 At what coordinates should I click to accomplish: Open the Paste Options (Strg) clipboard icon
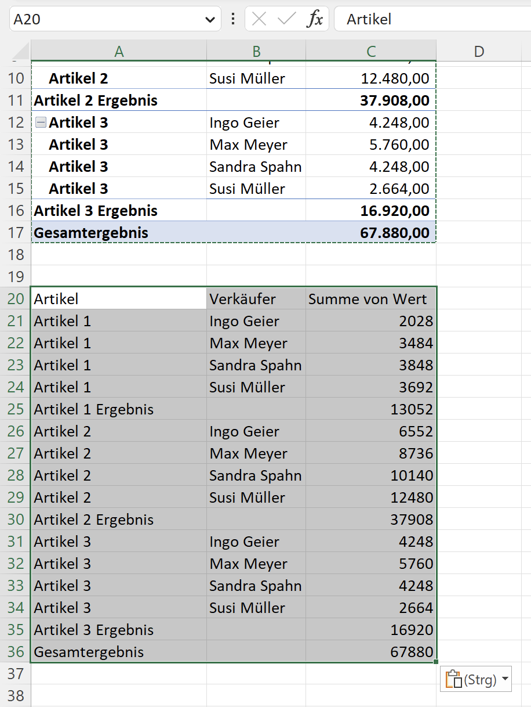[x=454, y=680]
